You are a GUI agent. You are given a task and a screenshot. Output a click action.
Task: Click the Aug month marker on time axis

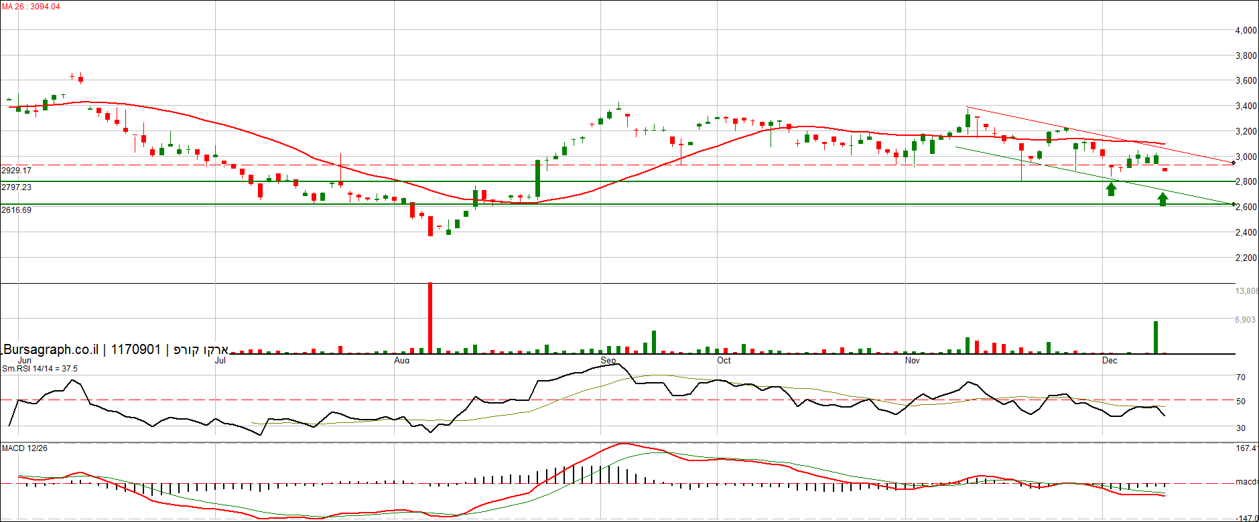[401, 361]
